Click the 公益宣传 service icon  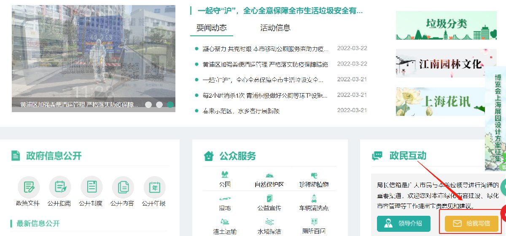269,198
